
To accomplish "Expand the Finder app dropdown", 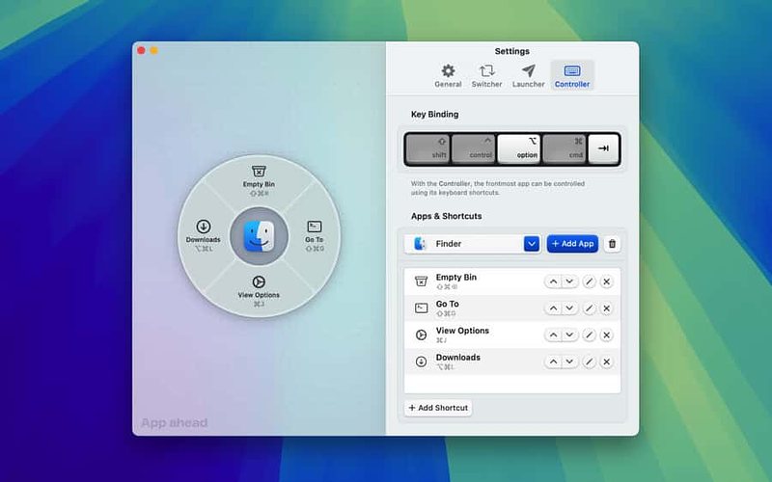I will pyautogui.click(x=532, y=244).
